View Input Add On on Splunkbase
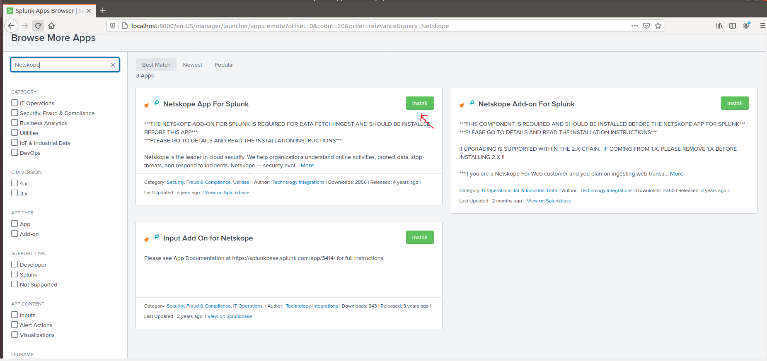 (x=230, y=316)
